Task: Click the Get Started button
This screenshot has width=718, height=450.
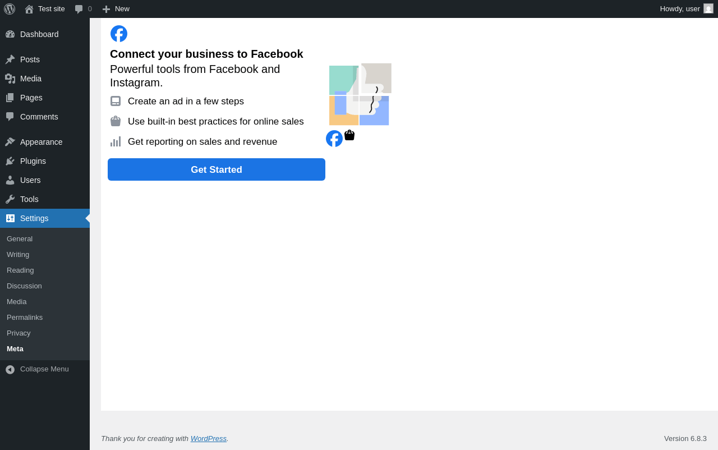Action: click(217, 169)
